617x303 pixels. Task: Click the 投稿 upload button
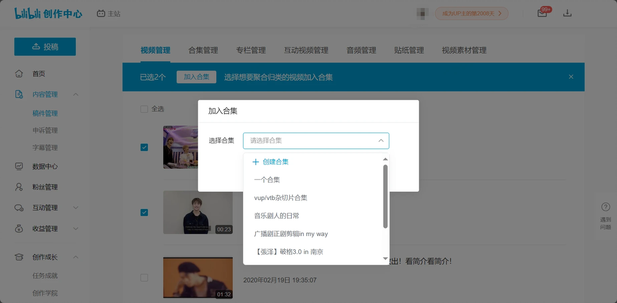tap(45, 47)
